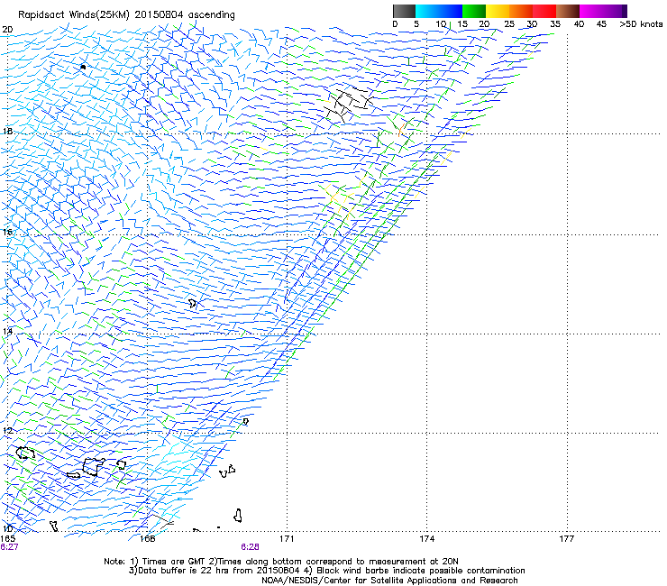
Task: Click the '30' legend label
Action: pos(532,24)
